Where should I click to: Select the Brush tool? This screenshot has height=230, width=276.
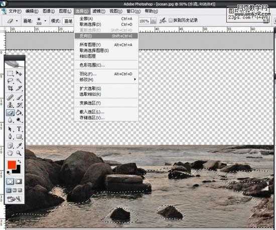[x=19, y=97]
